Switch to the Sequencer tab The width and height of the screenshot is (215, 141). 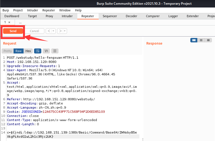(110, 16)
